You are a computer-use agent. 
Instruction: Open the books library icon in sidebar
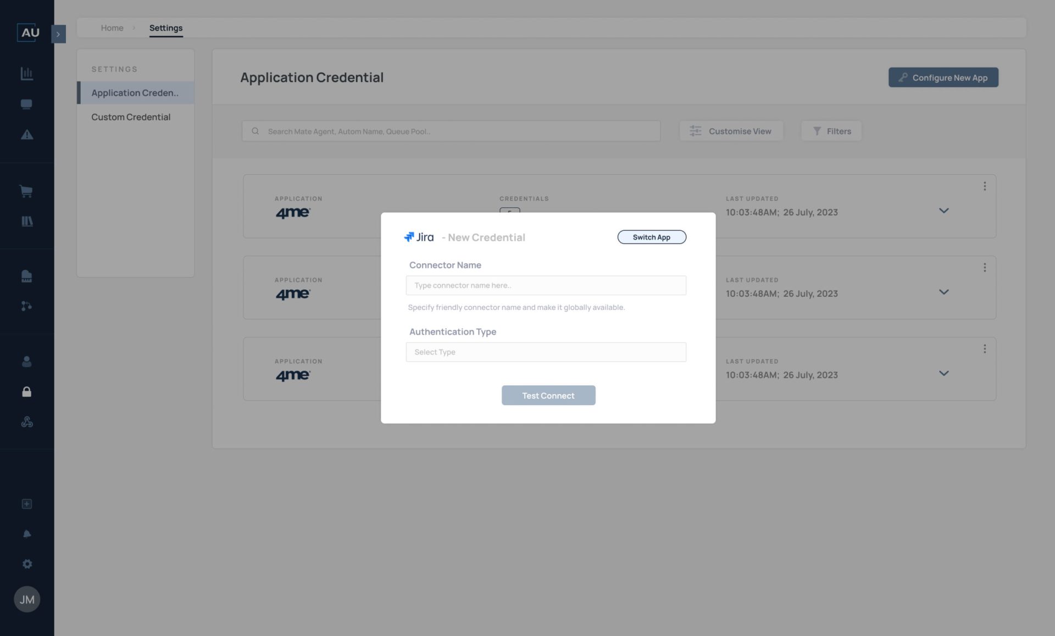pos(26,221)
